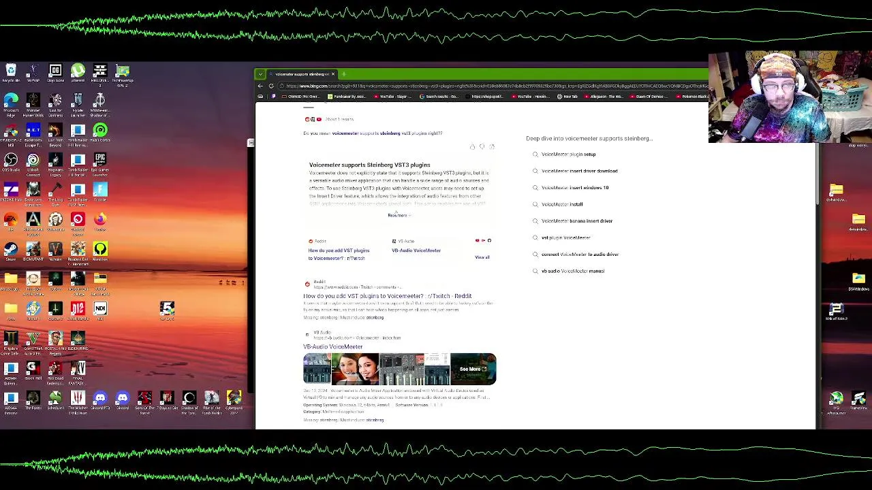Open the VB-Audio VoiceMeeter result title
The height and width of the screenshot is (490, 872).
tap(332, 347)
